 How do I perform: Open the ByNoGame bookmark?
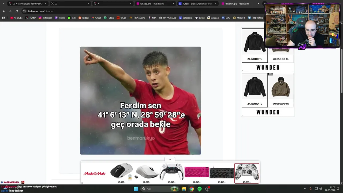pos(137,18)
